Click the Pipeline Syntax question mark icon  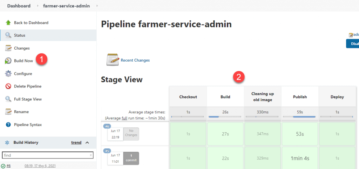(x=8, y=125)
